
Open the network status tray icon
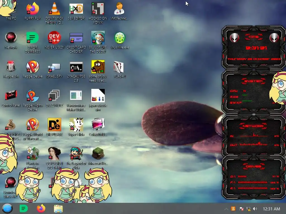tap(248, 209)
